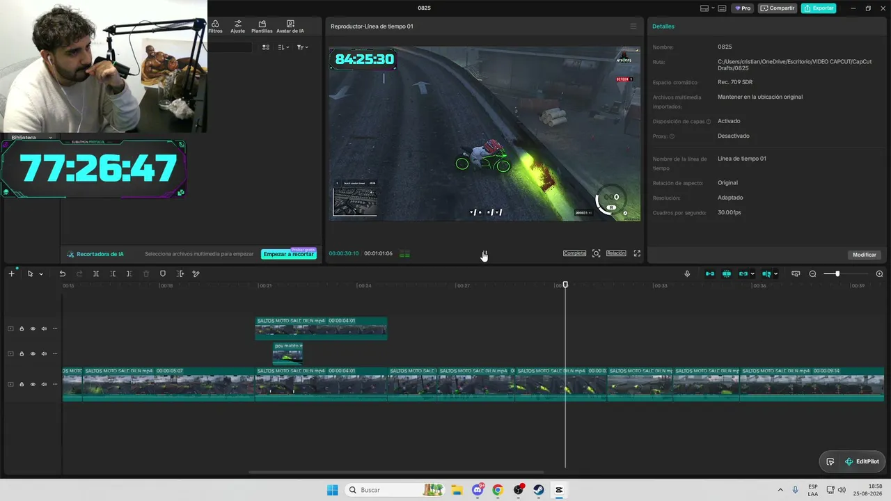The image size is (891, 501).
Task: Open the Avatar de IA tab
Action: (290, 26)
